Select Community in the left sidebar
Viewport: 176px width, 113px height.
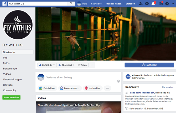(x=9, y=90)
